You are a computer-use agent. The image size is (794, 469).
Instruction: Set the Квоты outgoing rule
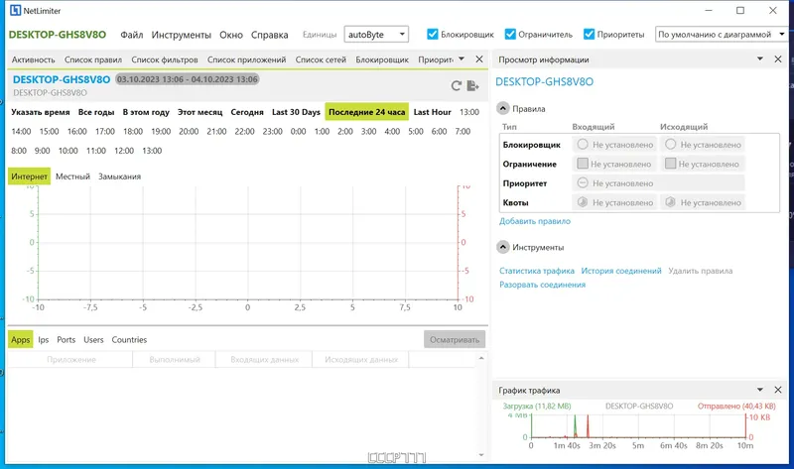point(703,202)
